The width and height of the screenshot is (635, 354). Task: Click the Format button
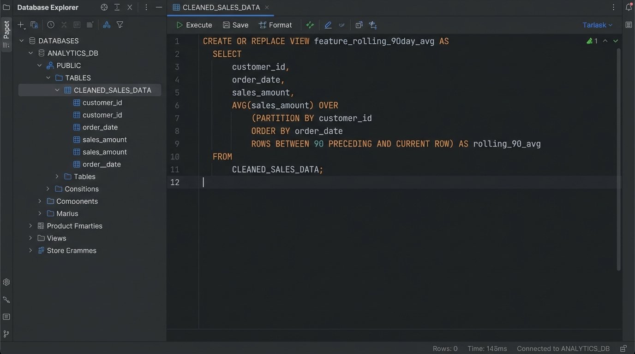point(276,25)
